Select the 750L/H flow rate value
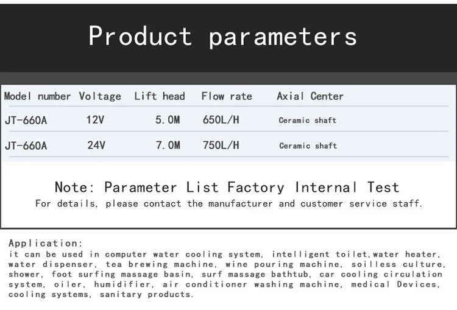The height and width of the screenshot is (310, 457). (x=221, y=146)
